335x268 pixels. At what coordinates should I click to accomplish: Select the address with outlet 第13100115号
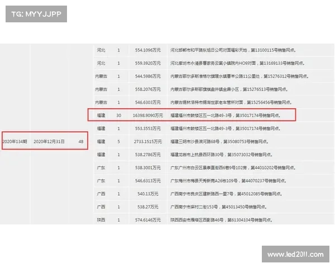tap(233, 50)
